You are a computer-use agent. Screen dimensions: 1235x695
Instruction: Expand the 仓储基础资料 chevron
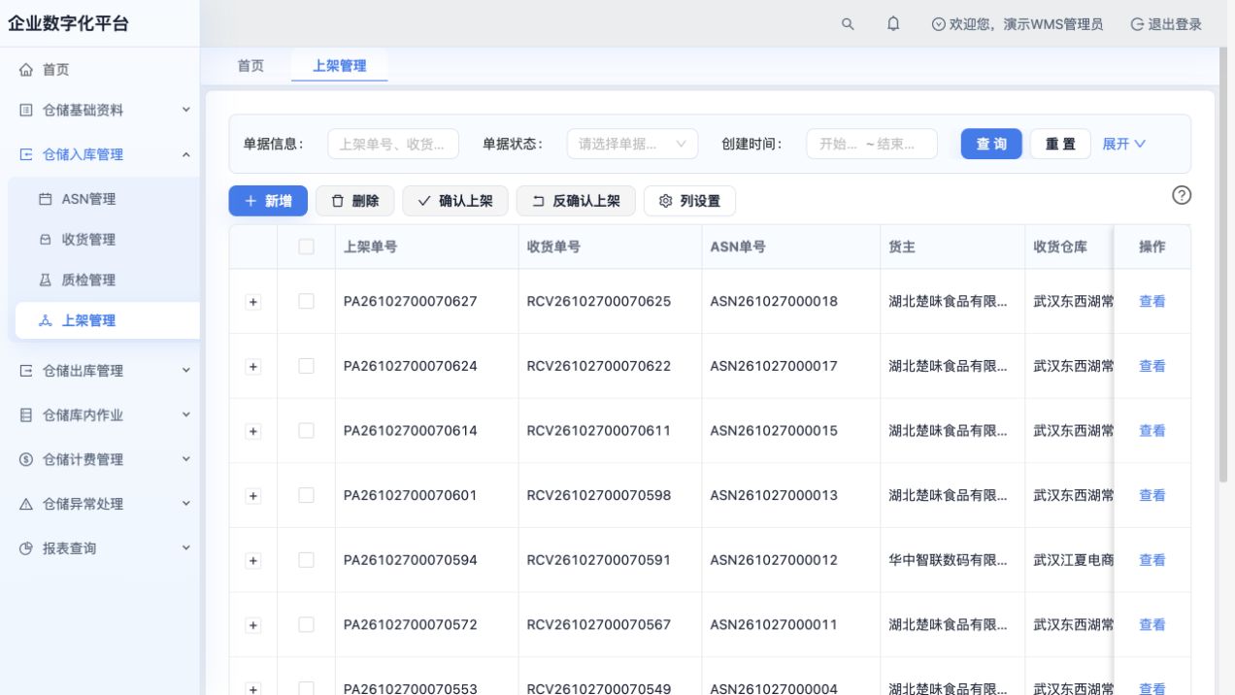pos(186,111)
